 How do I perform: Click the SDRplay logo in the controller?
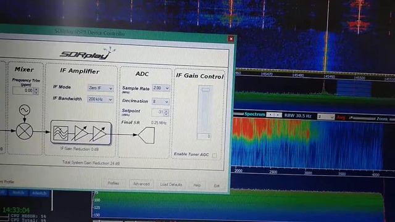(87, 54)
